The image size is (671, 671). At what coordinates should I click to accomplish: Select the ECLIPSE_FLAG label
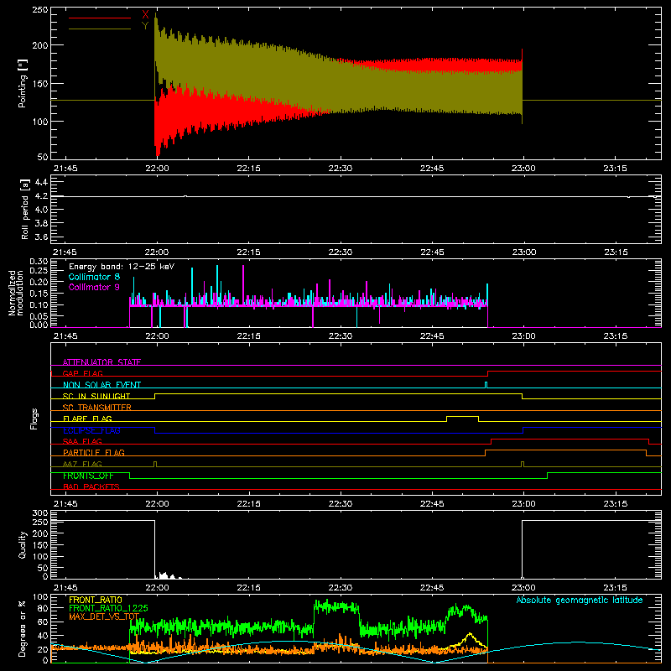coord(91,430)
